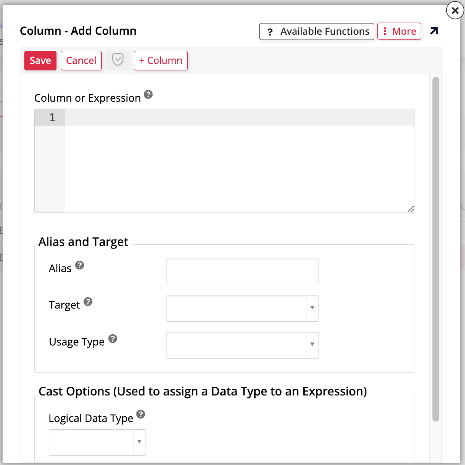Click the Usage Type help icon
Image resolution: width=465 pixels, height=465 pixels.
[113, 339]
